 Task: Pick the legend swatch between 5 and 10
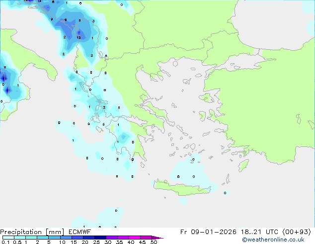point(54,238)
